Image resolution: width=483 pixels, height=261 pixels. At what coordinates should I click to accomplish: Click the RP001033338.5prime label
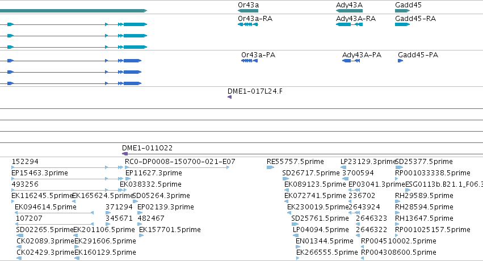433,172
